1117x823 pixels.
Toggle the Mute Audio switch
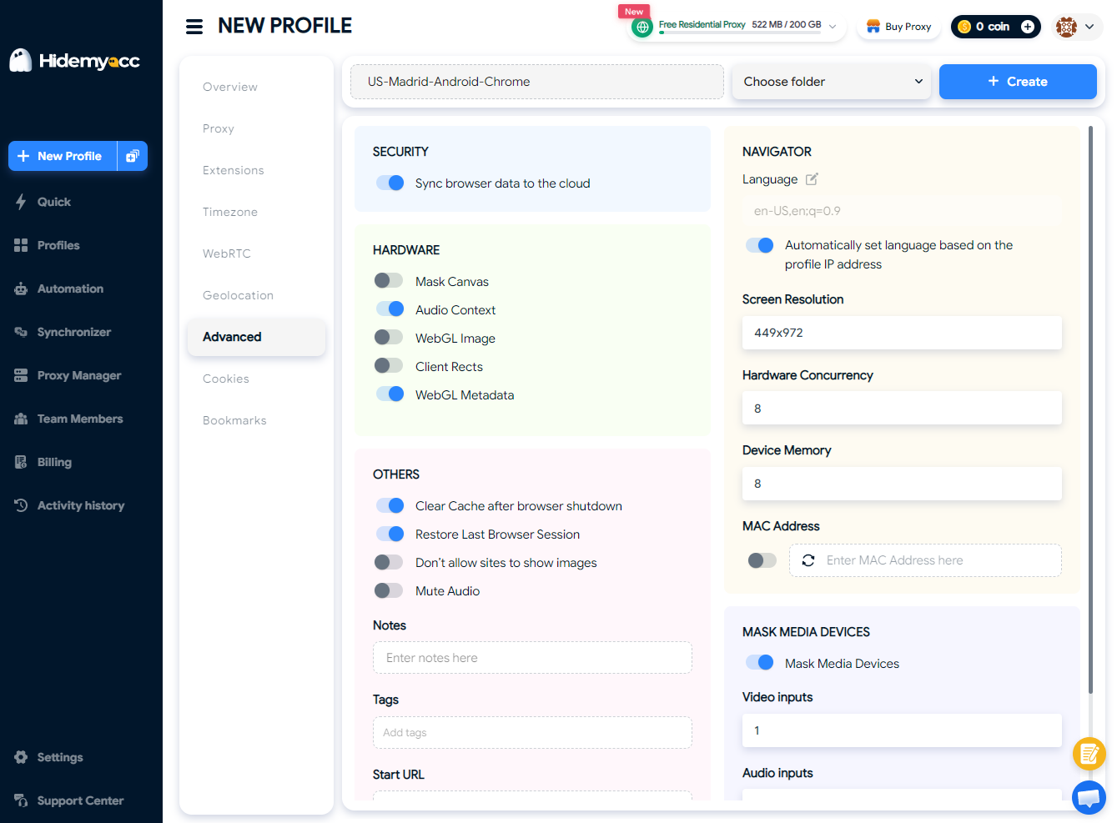click(389, 590)
